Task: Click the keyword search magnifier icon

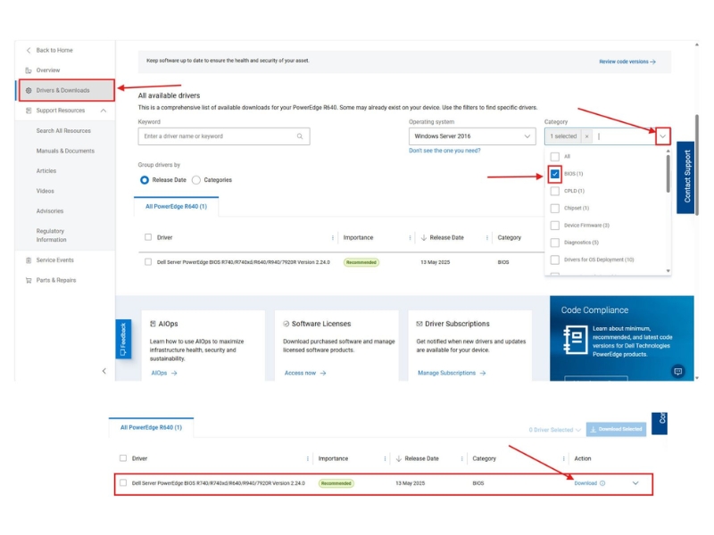Action: tap(300, 136)
